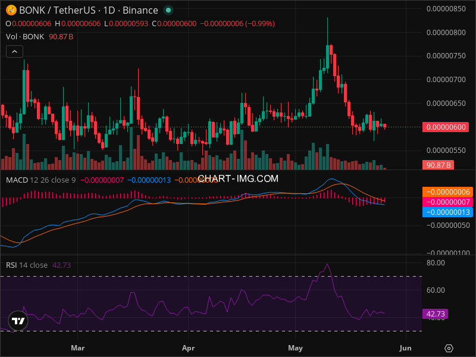Click the Vol legend value 90.87 B

click(x=61, y=37)
